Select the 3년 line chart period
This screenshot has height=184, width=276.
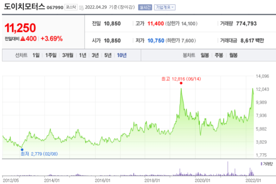tap(95, 55)
